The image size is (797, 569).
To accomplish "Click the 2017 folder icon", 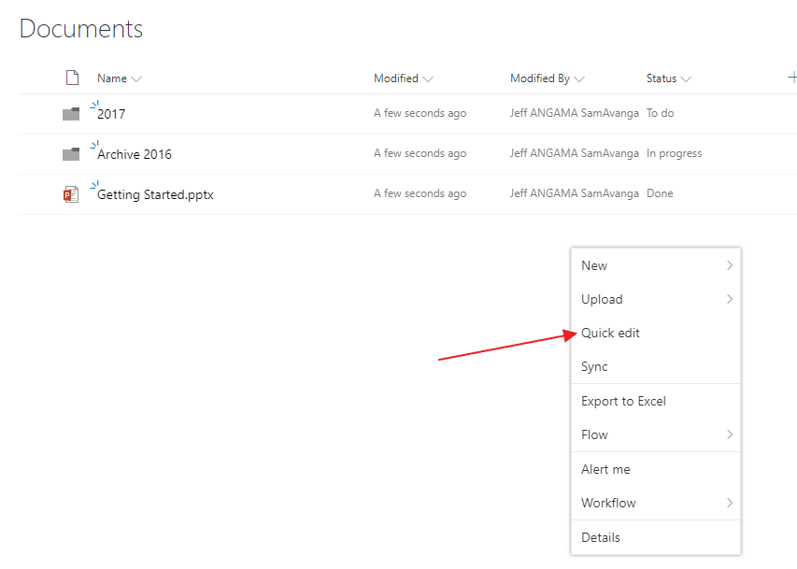I will point(71,114).
